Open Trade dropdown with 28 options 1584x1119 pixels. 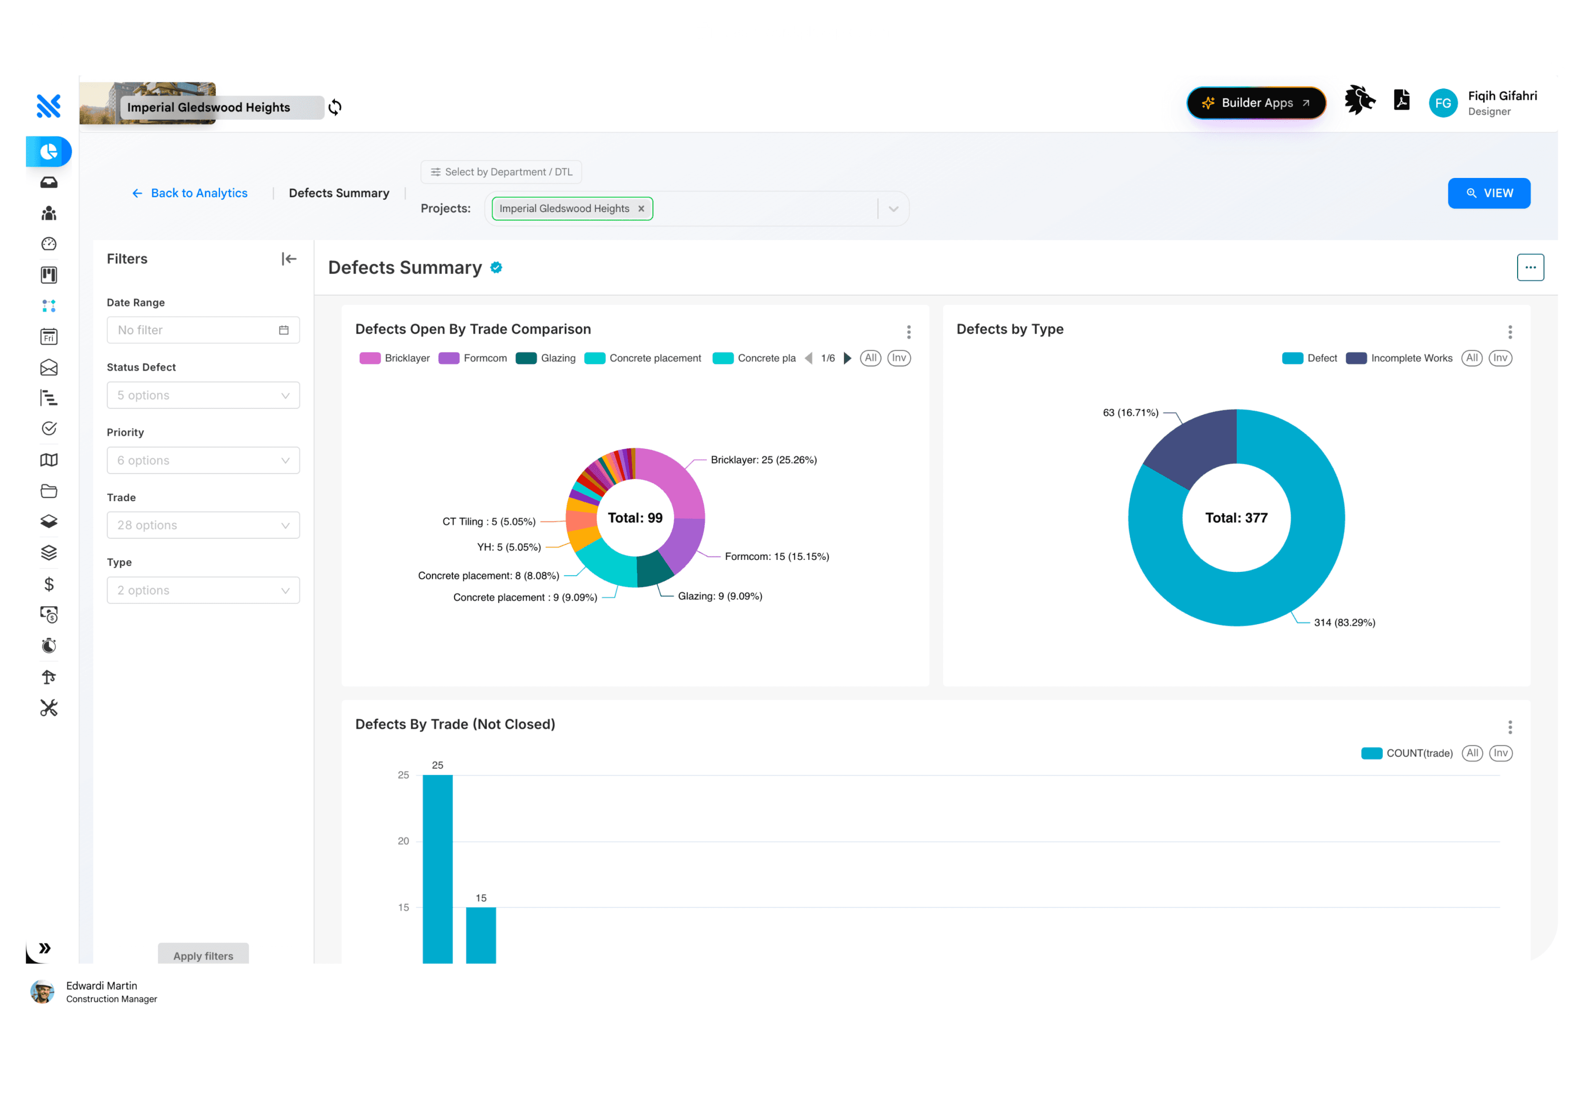tap(203, 525)
